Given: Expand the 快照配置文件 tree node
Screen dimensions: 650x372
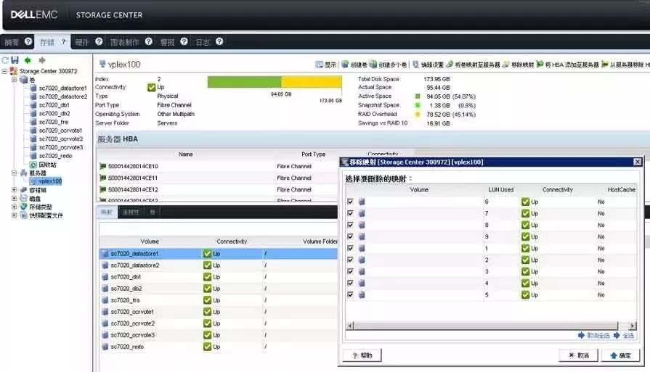Looking at the screenshot, I should (14, 215).
